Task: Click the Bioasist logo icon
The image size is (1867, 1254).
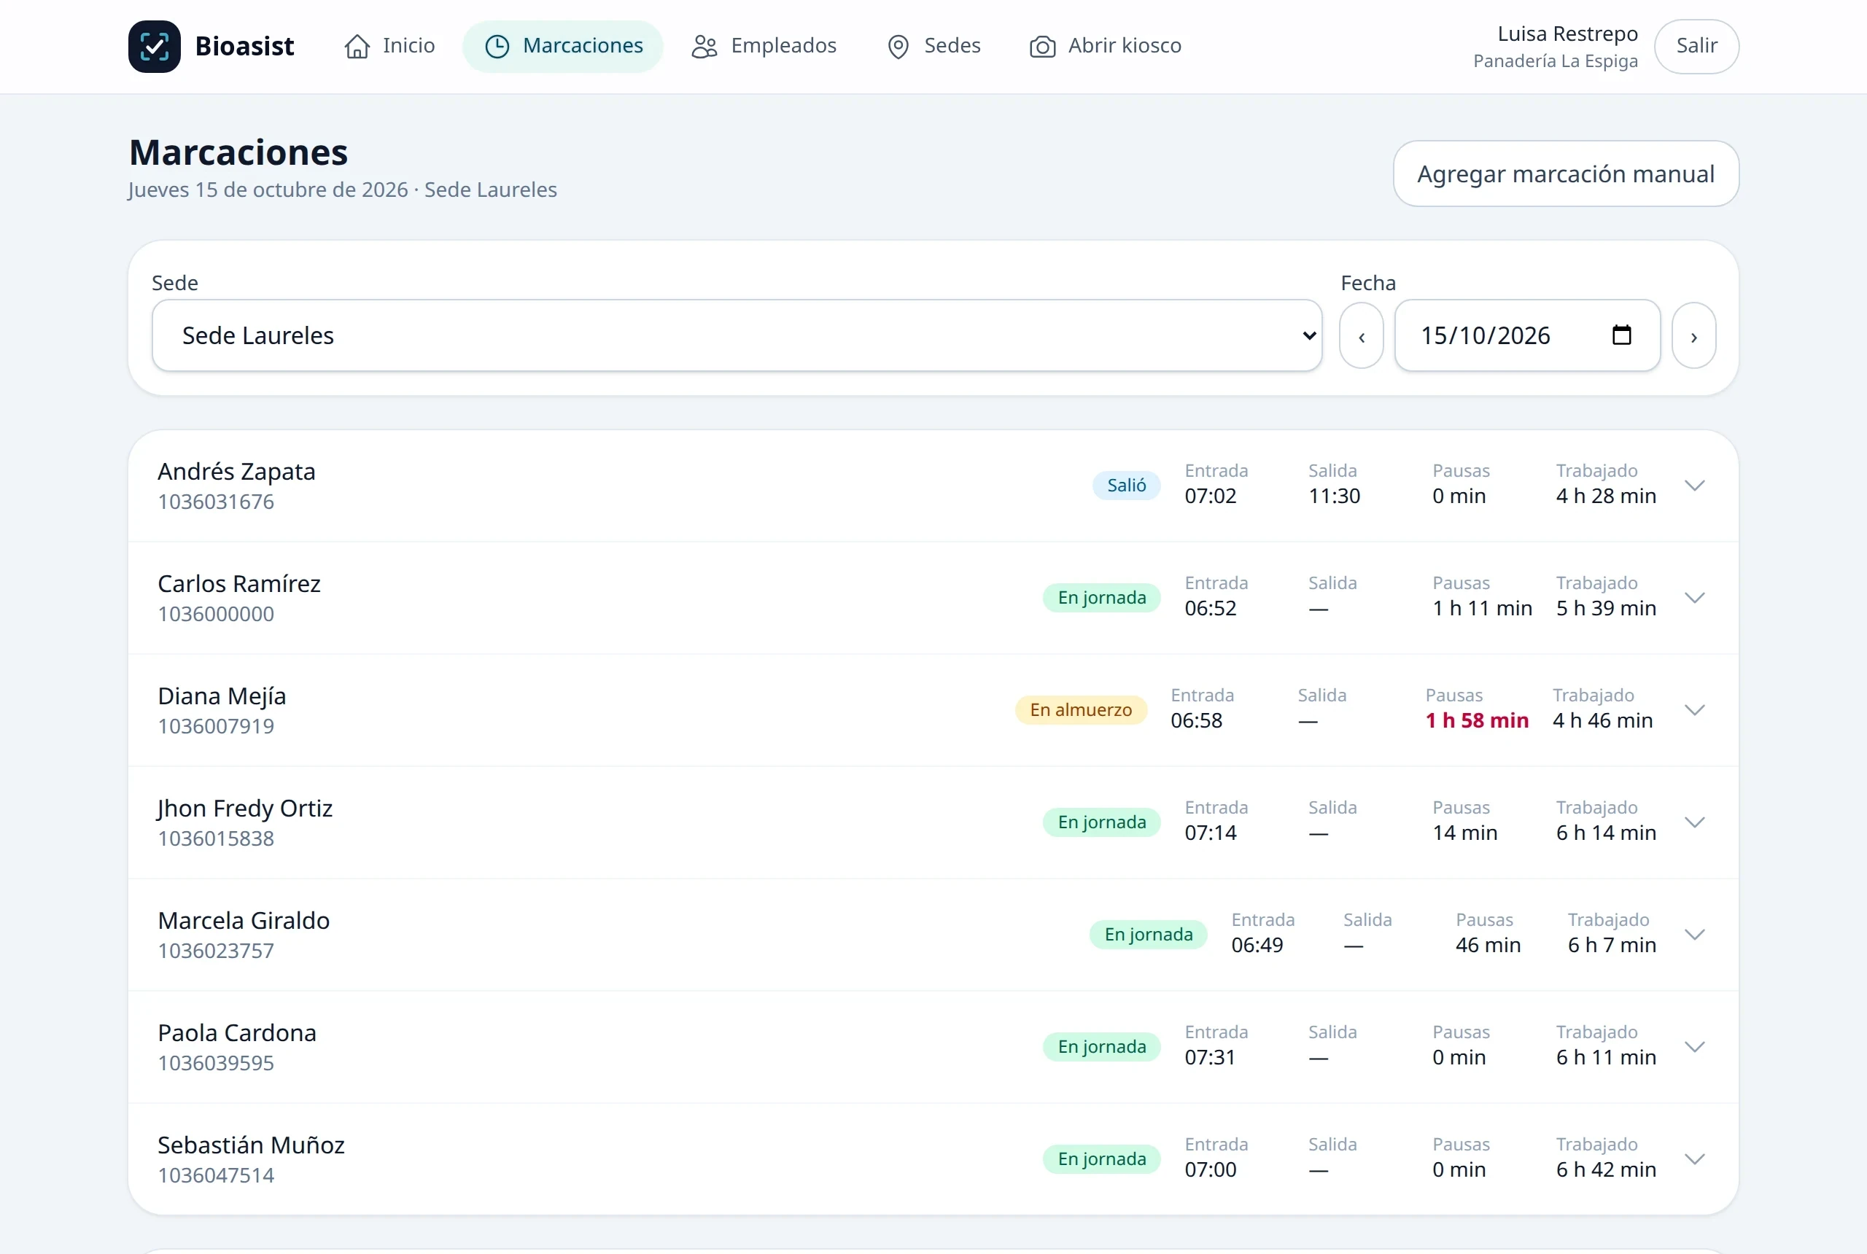Action: pos(155,47)
